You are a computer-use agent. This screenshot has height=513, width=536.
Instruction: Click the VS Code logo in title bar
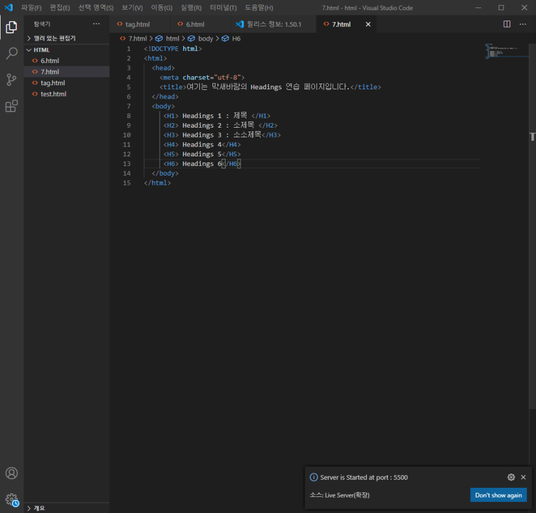pyautogui.click(x=9, y=7)
